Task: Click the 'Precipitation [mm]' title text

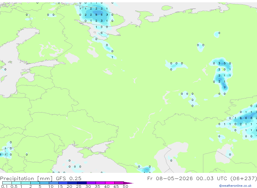Action: click(26, 178)
